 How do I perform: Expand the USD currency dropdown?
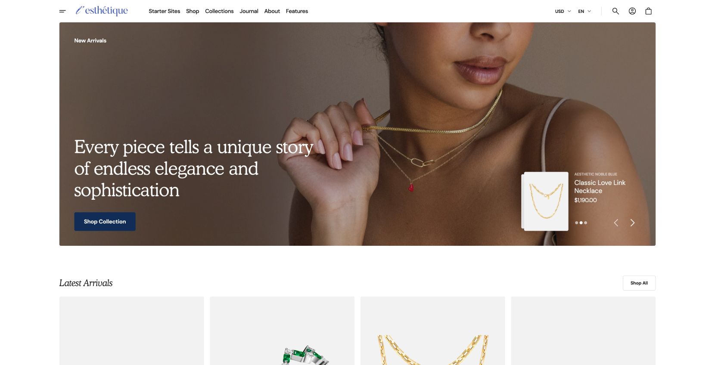click(563, 11)
